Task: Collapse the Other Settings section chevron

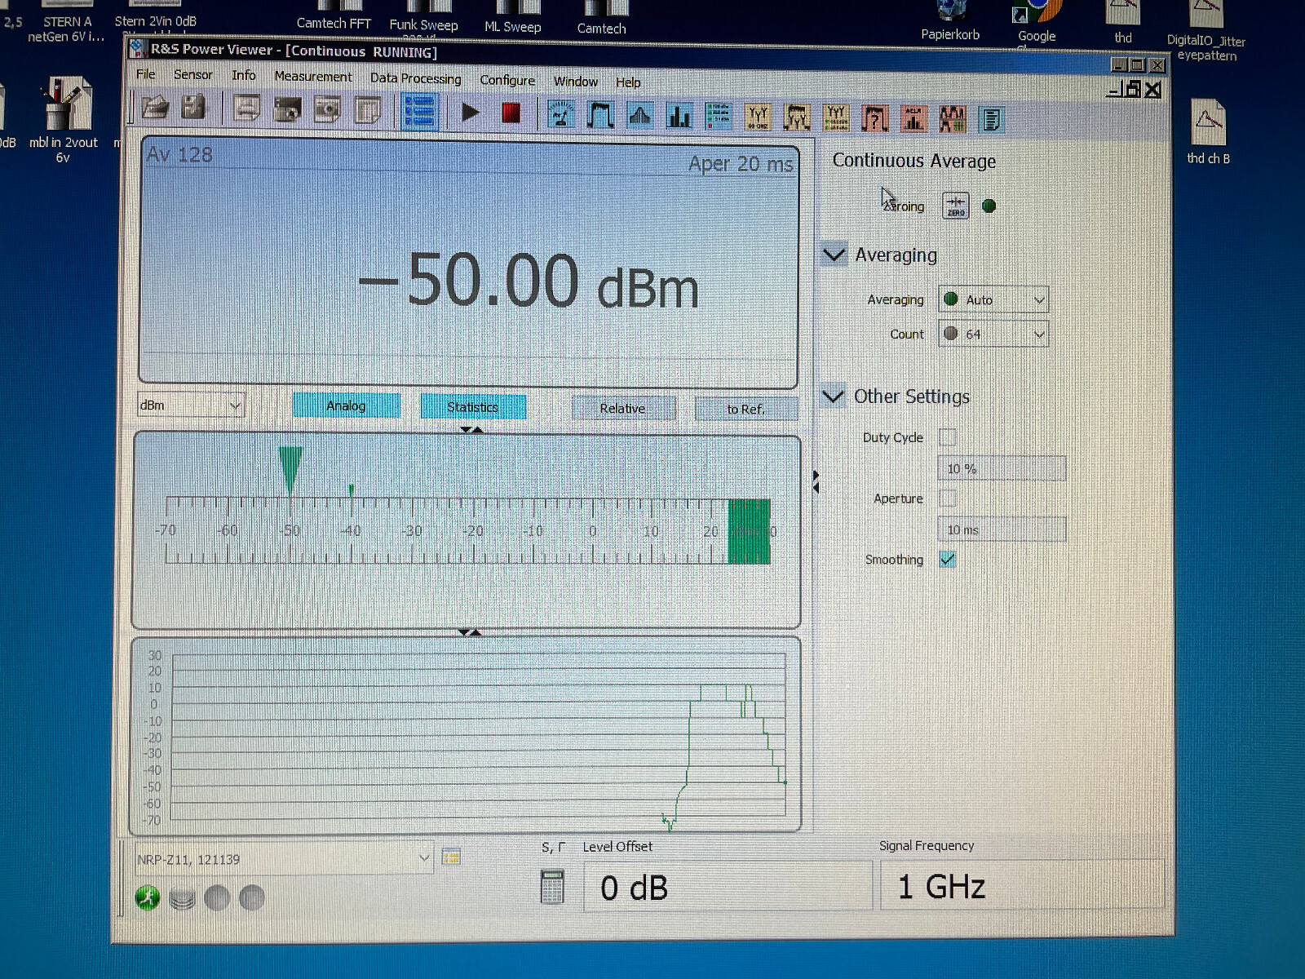Action: click(833, 396)
